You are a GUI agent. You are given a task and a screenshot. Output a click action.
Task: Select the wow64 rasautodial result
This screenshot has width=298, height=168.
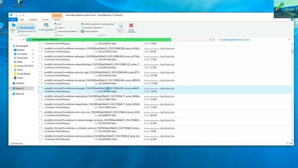tap(164, 106)
